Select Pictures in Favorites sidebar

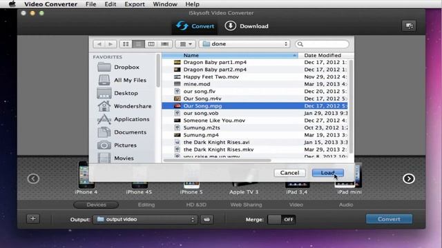tap(117, 145)
